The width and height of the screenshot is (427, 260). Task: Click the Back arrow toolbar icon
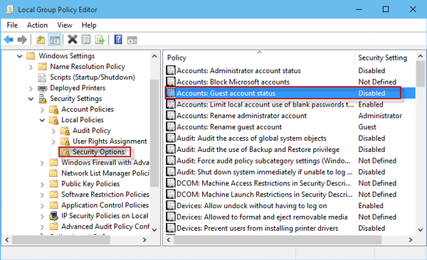9,40
